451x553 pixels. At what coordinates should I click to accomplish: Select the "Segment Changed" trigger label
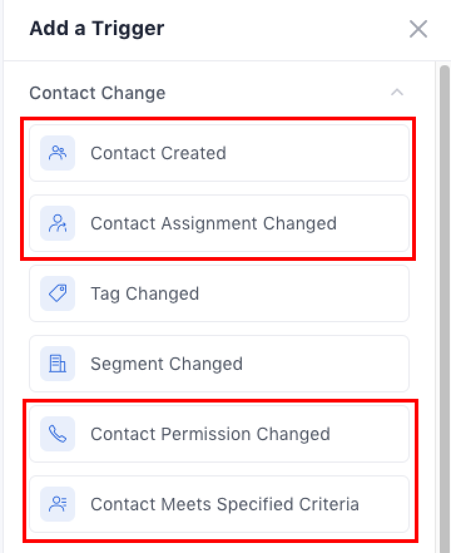167,364
